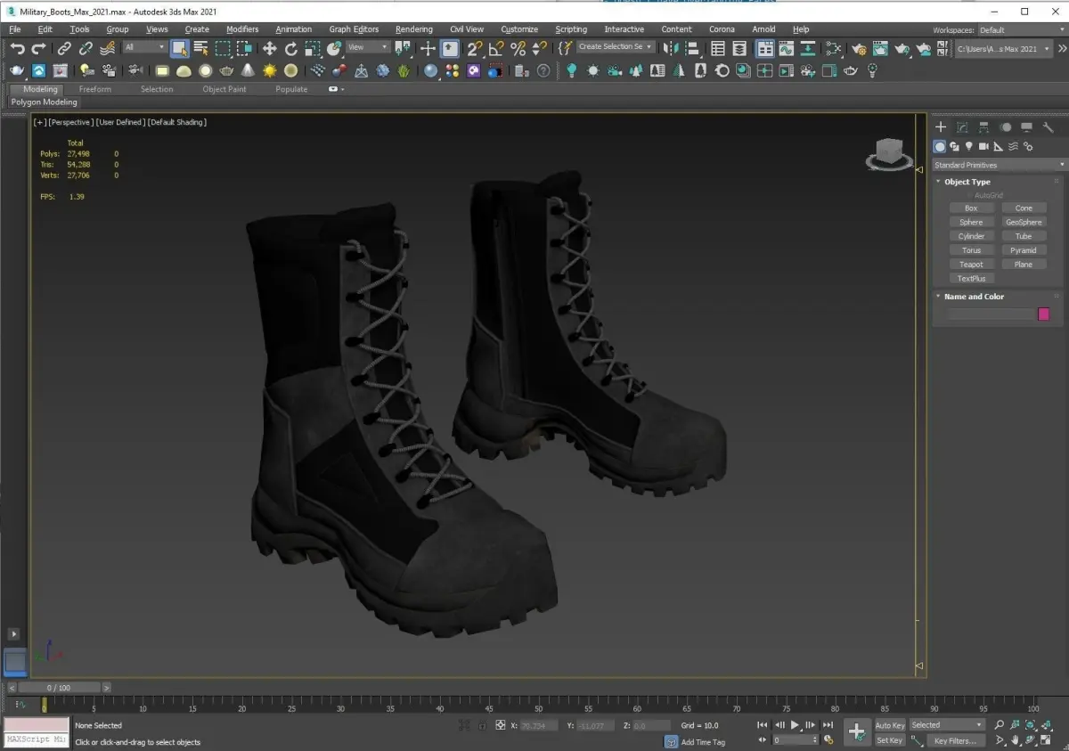Pick the Select and Move tool
The width and height of the screenshot is (1069, 751).
[269, 48]
